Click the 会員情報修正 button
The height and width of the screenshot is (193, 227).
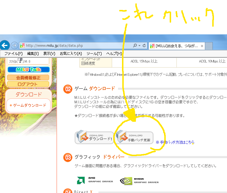pyautogui.click(x=28, y=77)
